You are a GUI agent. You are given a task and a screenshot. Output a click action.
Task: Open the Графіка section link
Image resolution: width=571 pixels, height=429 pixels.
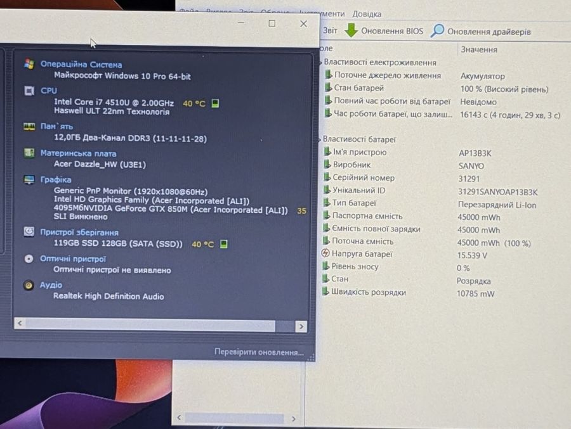[56, 179]
